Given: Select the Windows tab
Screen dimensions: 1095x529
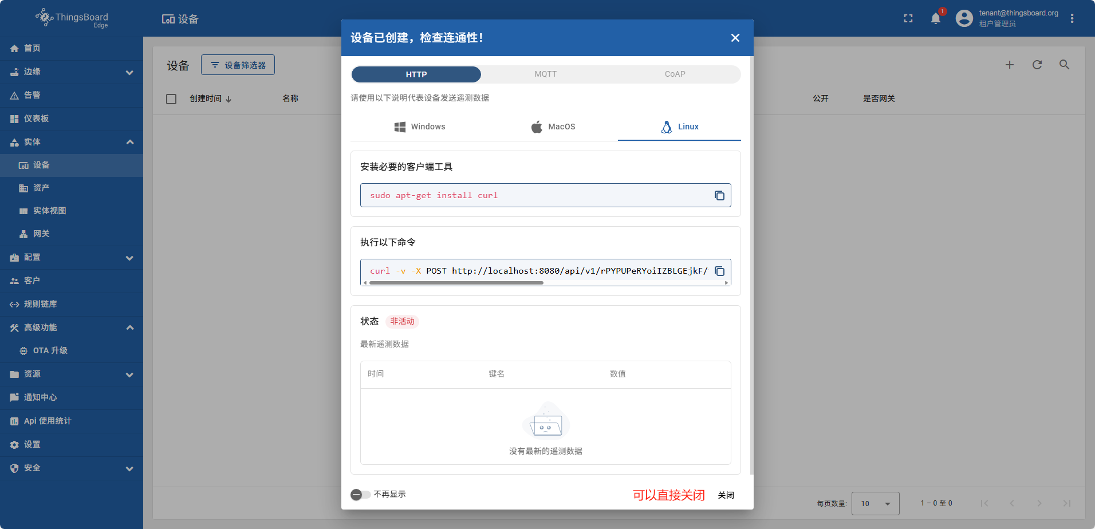Looking at the screenshot, I should click(x=419, y=127).
